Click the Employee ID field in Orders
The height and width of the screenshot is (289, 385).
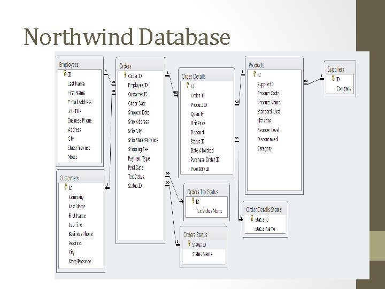[x=138, y=85]
